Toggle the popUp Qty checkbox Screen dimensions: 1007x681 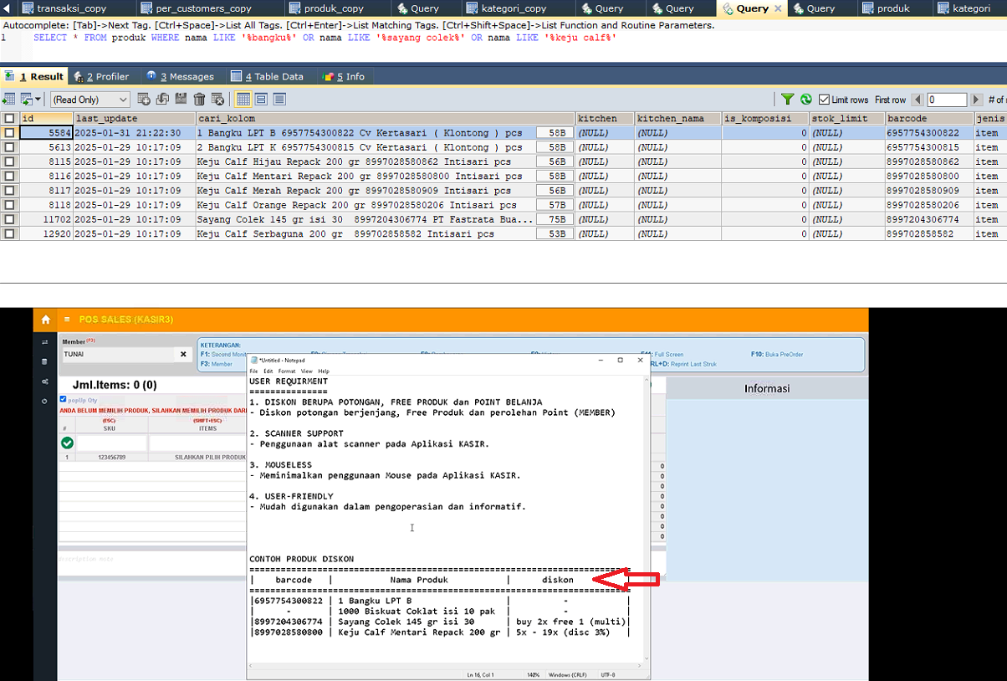(64, 400)
